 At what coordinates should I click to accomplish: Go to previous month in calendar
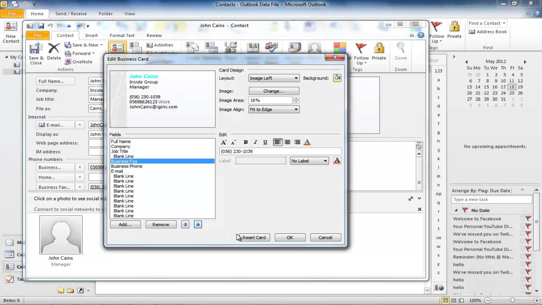[x=466, y=62]
